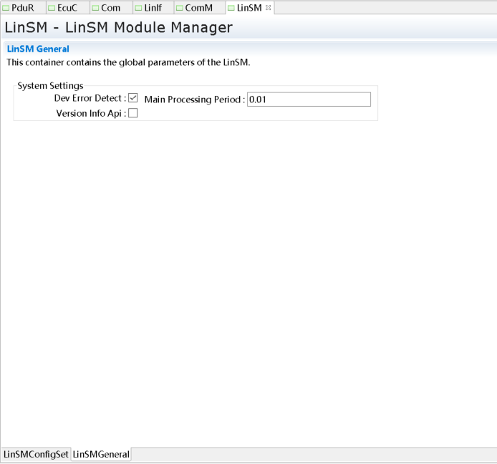
Task: Switch to the ComM editor tab
Action: click(198, 8)
